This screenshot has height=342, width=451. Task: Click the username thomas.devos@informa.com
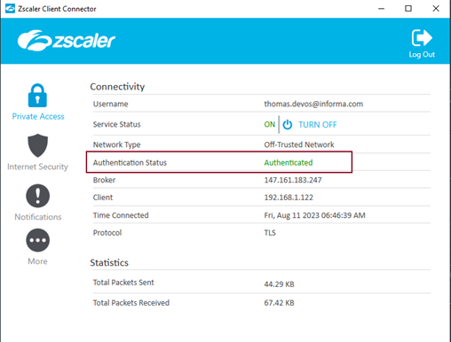click(313, 104)
